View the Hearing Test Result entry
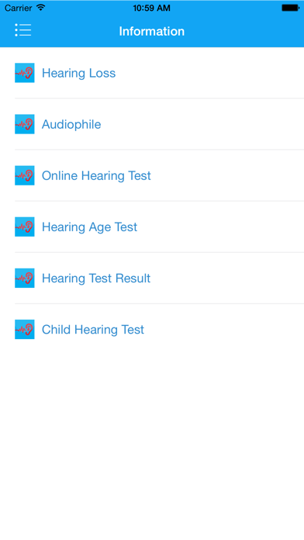 tap(152, 278)
